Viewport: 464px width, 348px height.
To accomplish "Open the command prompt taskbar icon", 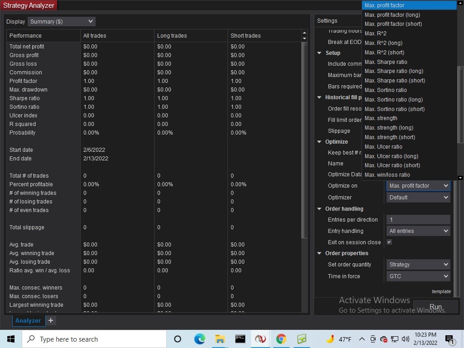I will pyautogui.click(x=240, y=339).
